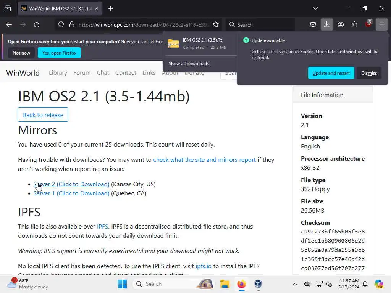Screen dimensions: 391x293
Task: Click the Firefox search box
Action: [260, 25]
